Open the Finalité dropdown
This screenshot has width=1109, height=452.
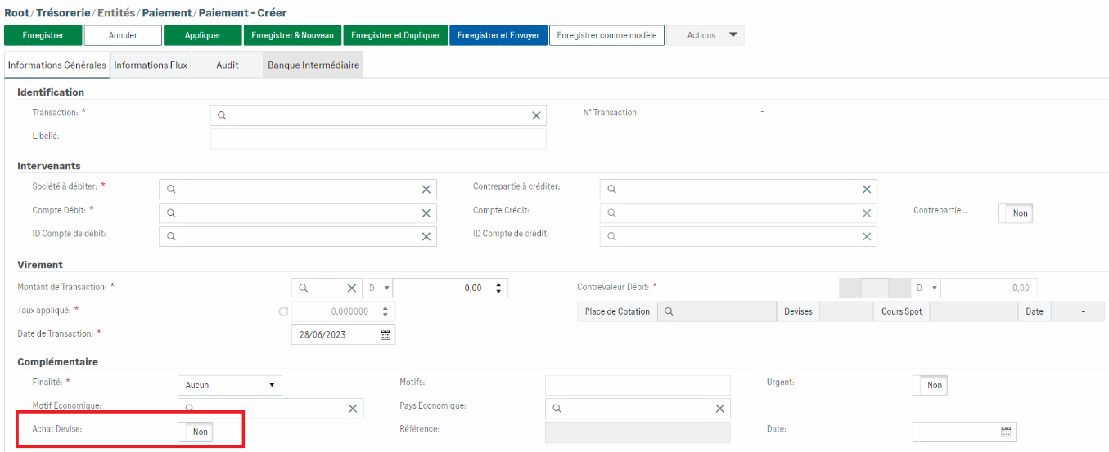tap(229, 385)
